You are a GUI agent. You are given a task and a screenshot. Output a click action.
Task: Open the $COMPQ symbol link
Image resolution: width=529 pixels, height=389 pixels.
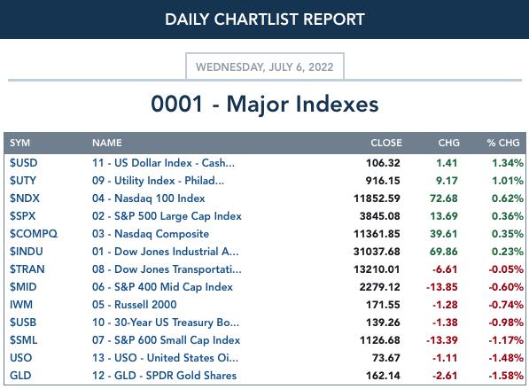point(34,234)
